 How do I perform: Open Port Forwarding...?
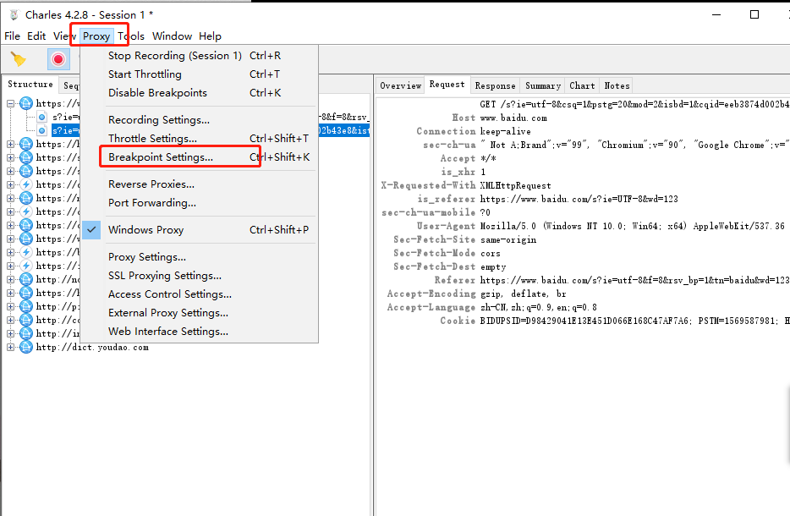click(x=200, y=202)
